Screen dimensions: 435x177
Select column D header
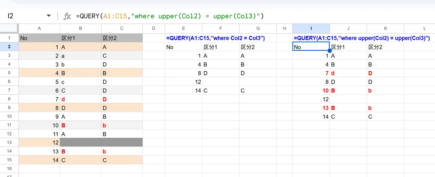point(153,28)
